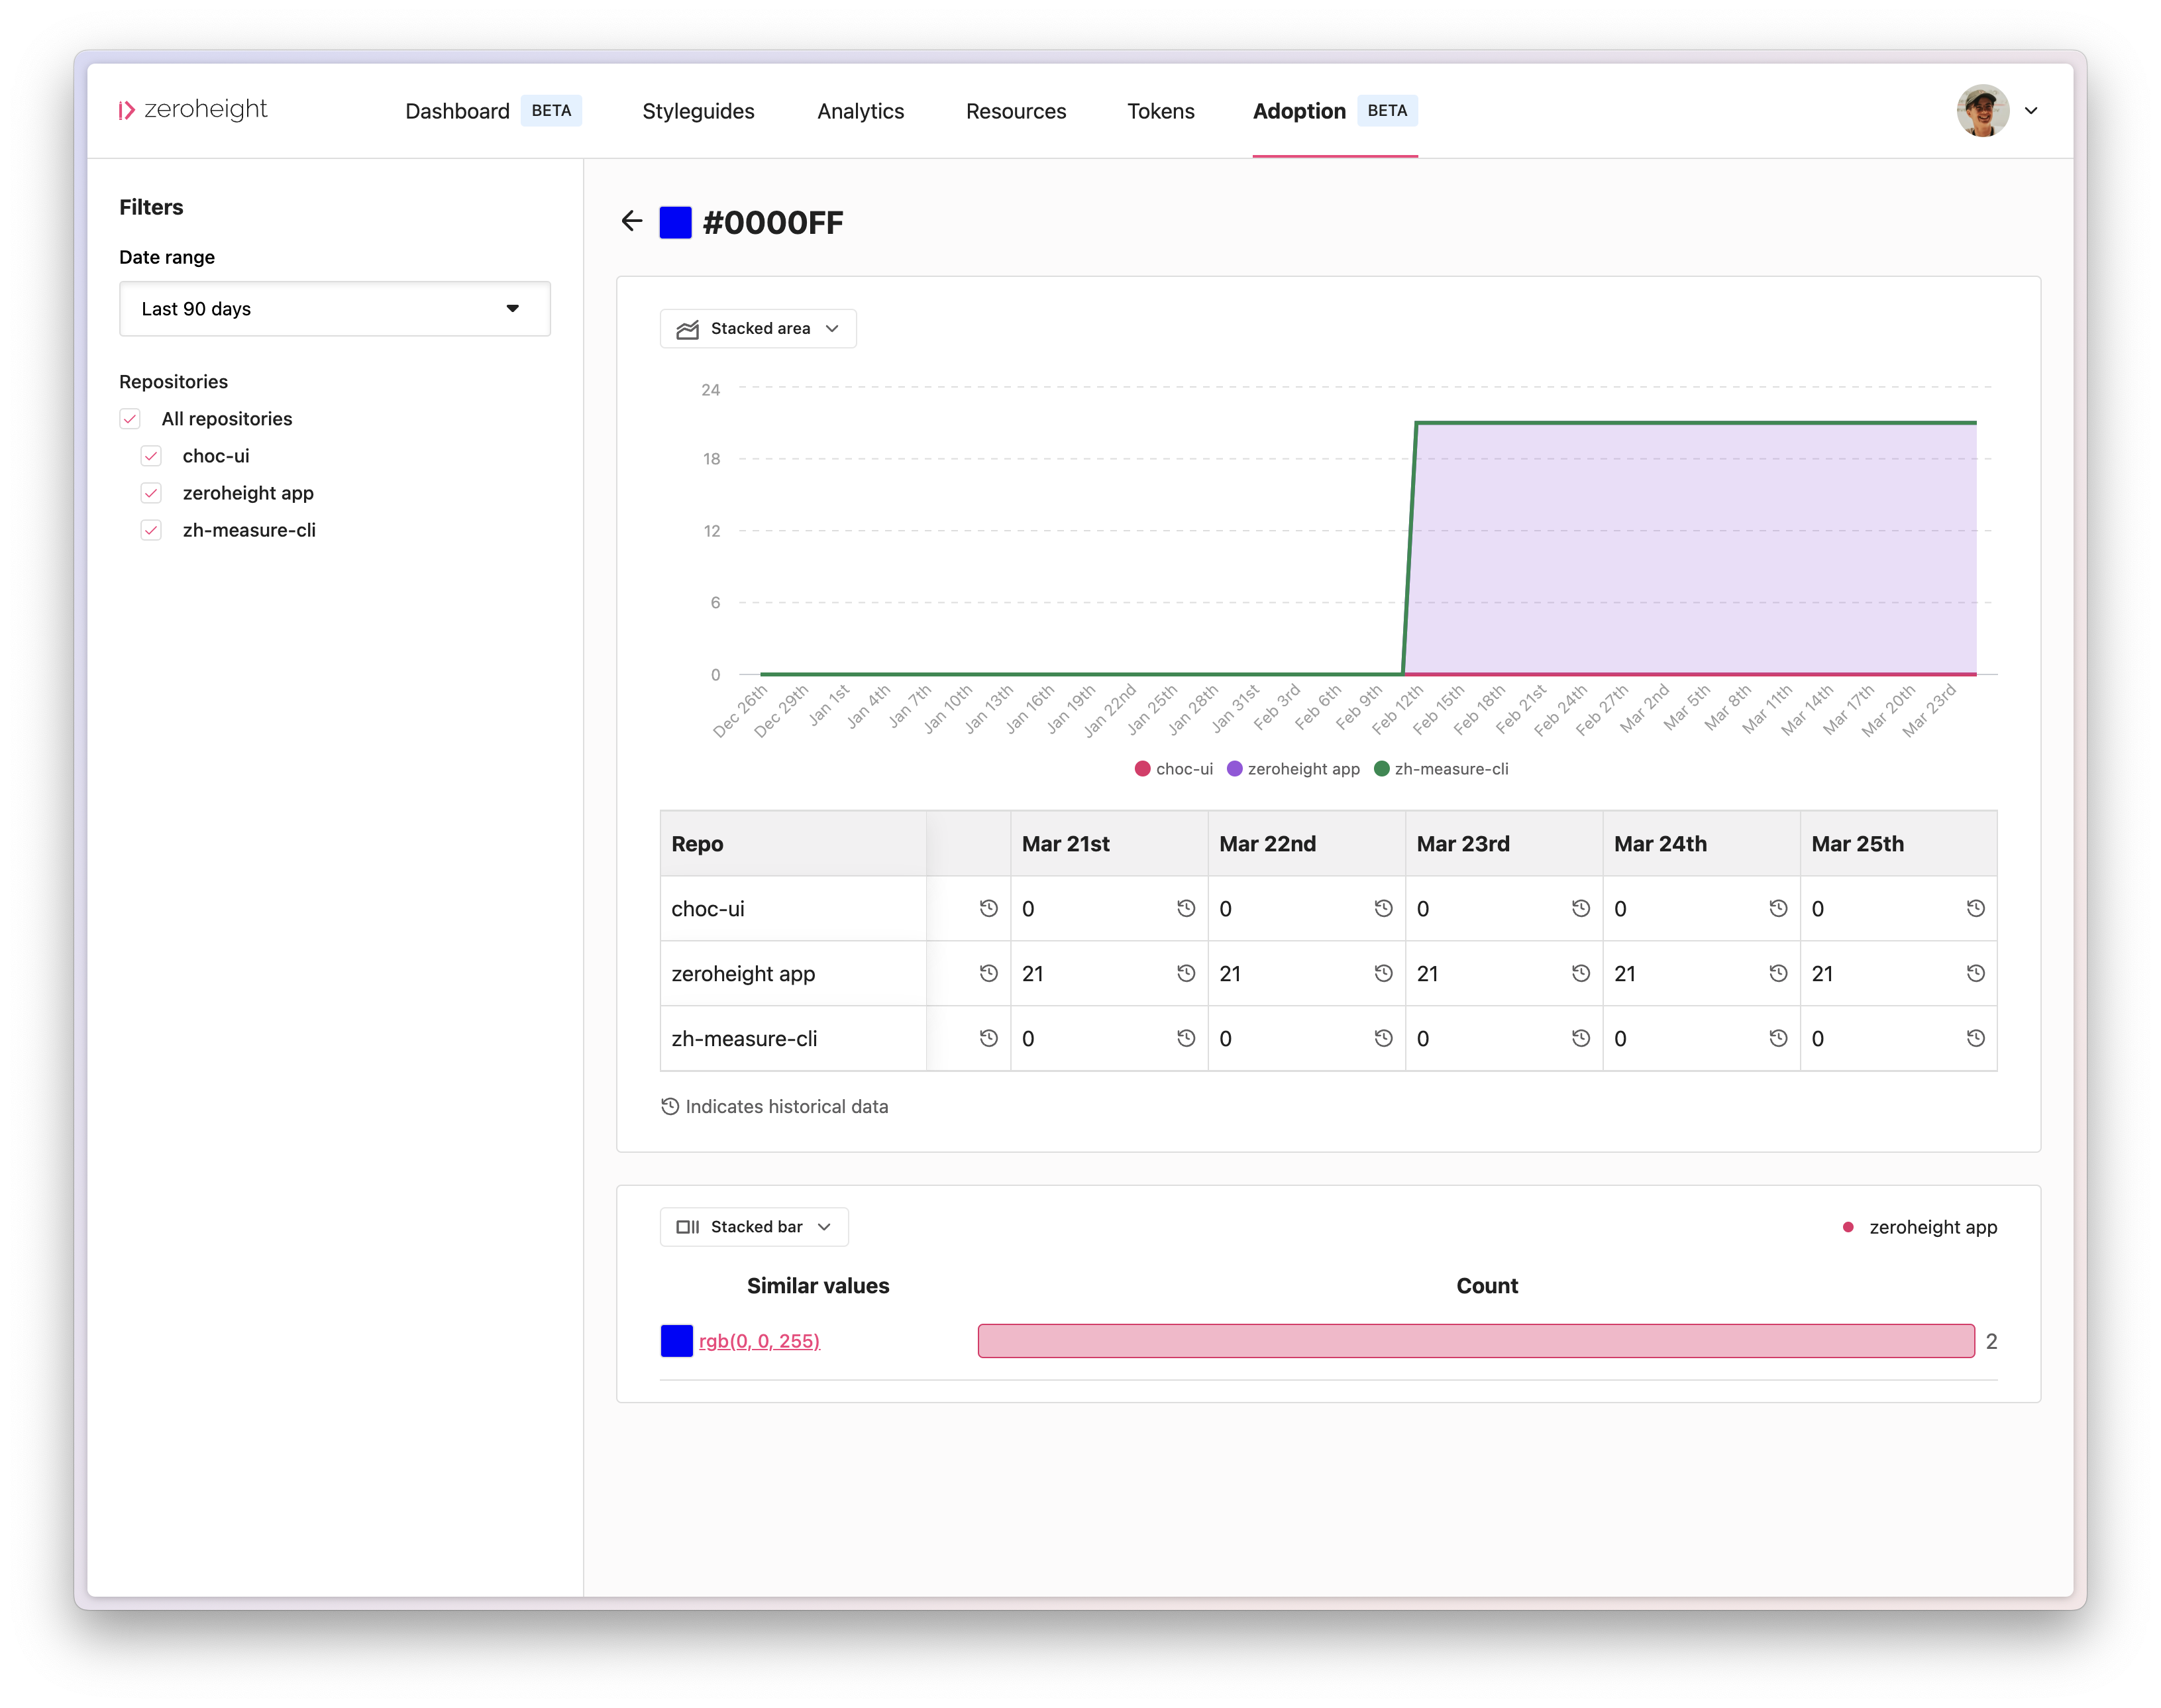Click history icon next to zeroheight app Mar 22nd value
The width and height of the screenshot is (2161, 1708).
pos(1383,973)
